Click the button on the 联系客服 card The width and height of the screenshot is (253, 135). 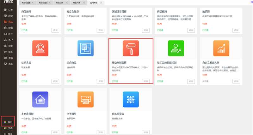click(55, 82)
